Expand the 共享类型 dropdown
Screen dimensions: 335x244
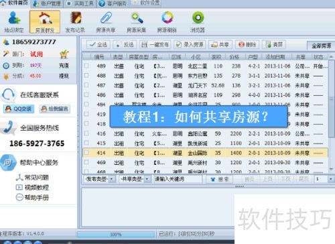tap(135, 179)
